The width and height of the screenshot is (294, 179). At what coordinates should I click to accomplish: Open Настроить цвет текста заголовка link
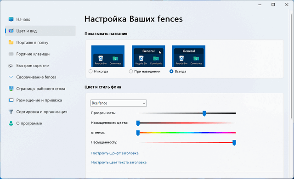click(x=119, y=162)
